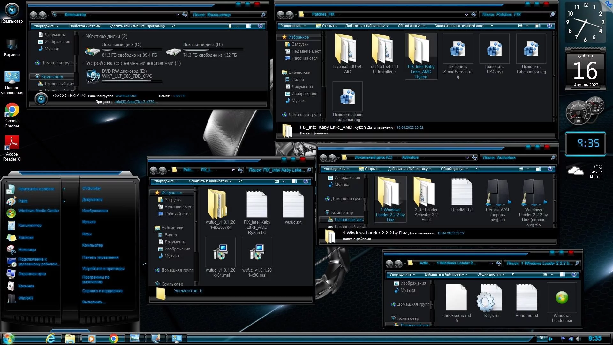This screenshot has width=613, height=345.
Task: Toggle preview pane in Activators window
Action: [x=539, y=169]
